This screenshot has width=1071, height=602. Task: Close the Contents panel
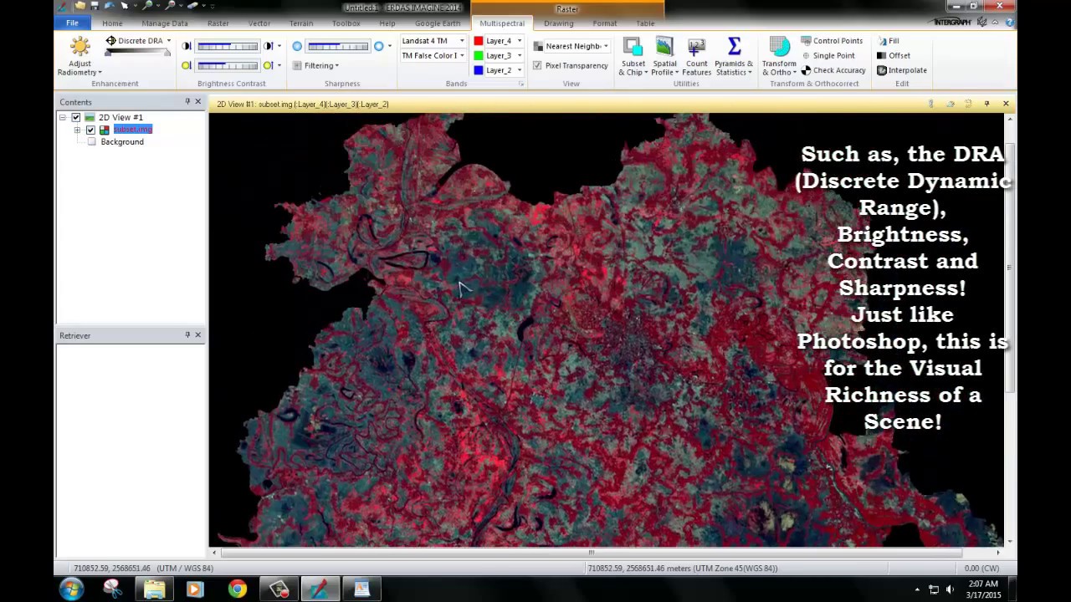tap(198, 101)
